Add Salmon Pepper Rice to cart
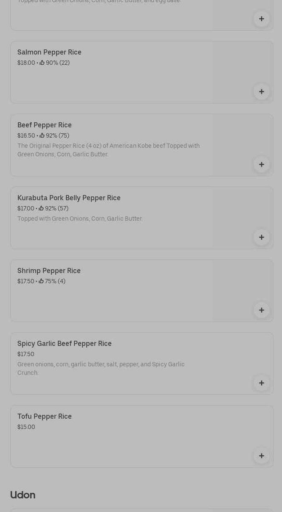Viewport: 282px width, 512px height. pyautogui.click(x=261, y=92)
